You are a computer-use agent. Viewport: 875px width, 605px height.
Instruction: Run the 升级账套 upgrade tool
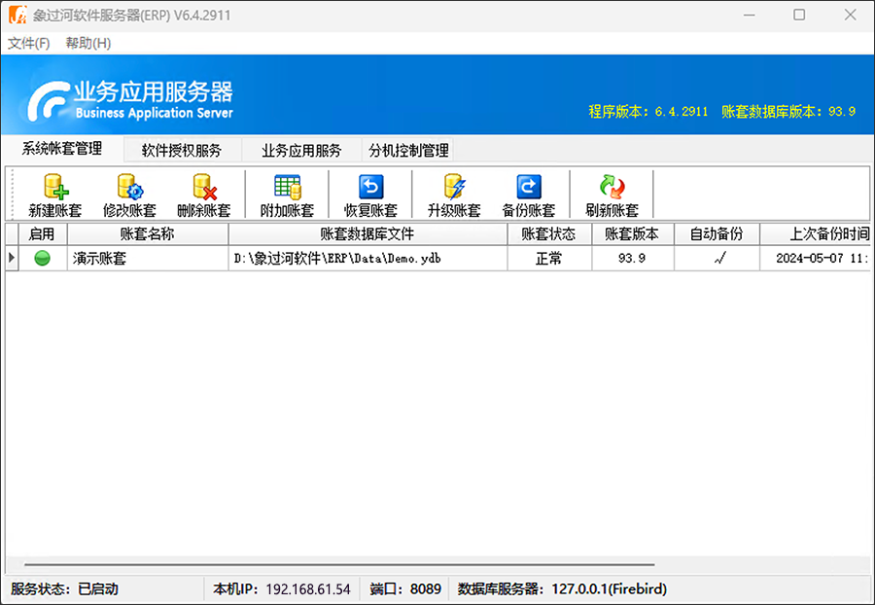click(454, 195)
